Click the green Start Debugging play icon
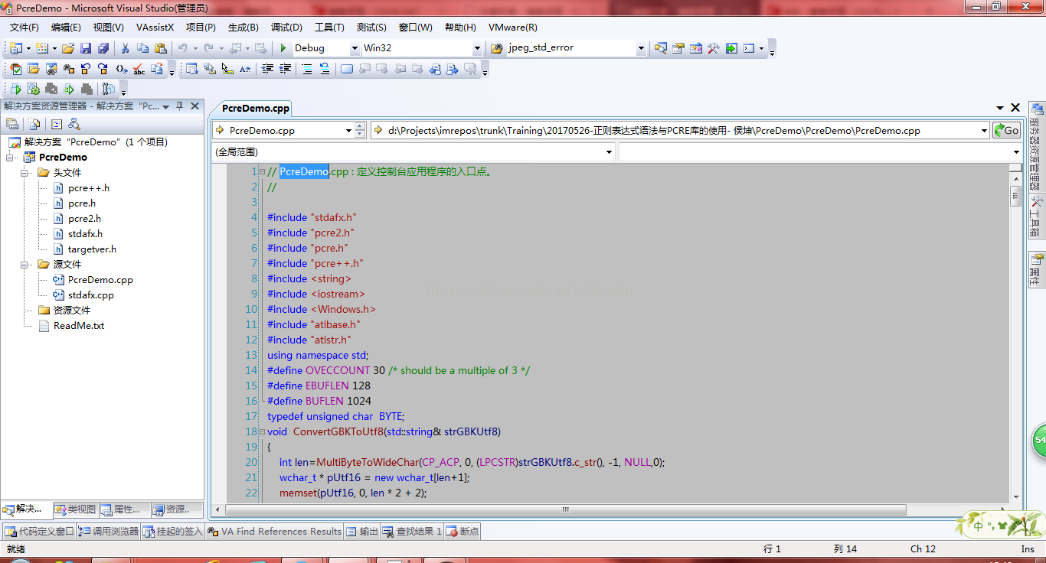Screen dimensions: 1046x563 tap(283, 48)
